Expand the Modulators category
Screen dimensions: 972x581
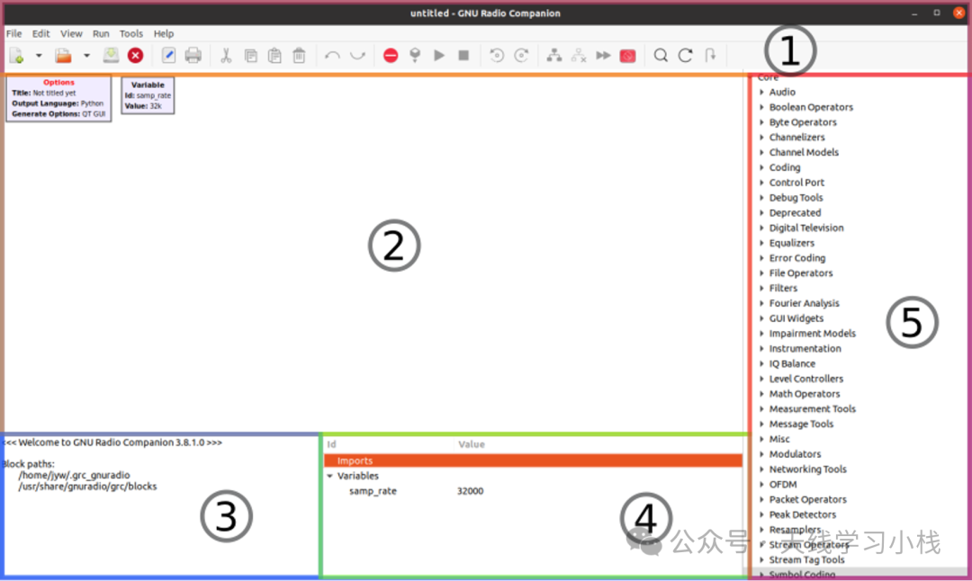762,454
